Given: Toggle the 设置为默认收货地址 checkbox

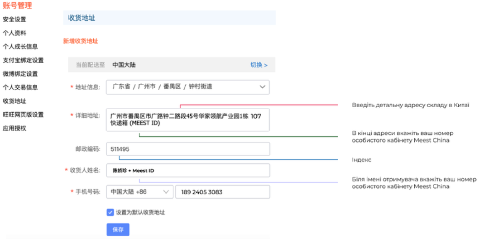Looking at the screenshot, I should [x=110, y=212].
